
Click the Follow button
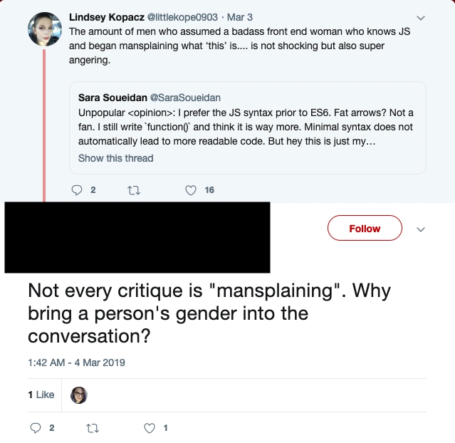(365, 228)
